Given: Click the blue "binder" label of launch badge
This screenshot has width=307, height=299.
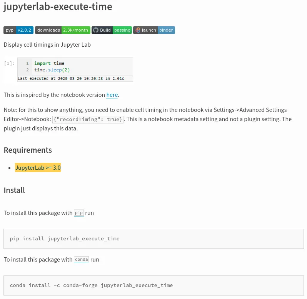Looking at the screenshot, I should point(166,30).
